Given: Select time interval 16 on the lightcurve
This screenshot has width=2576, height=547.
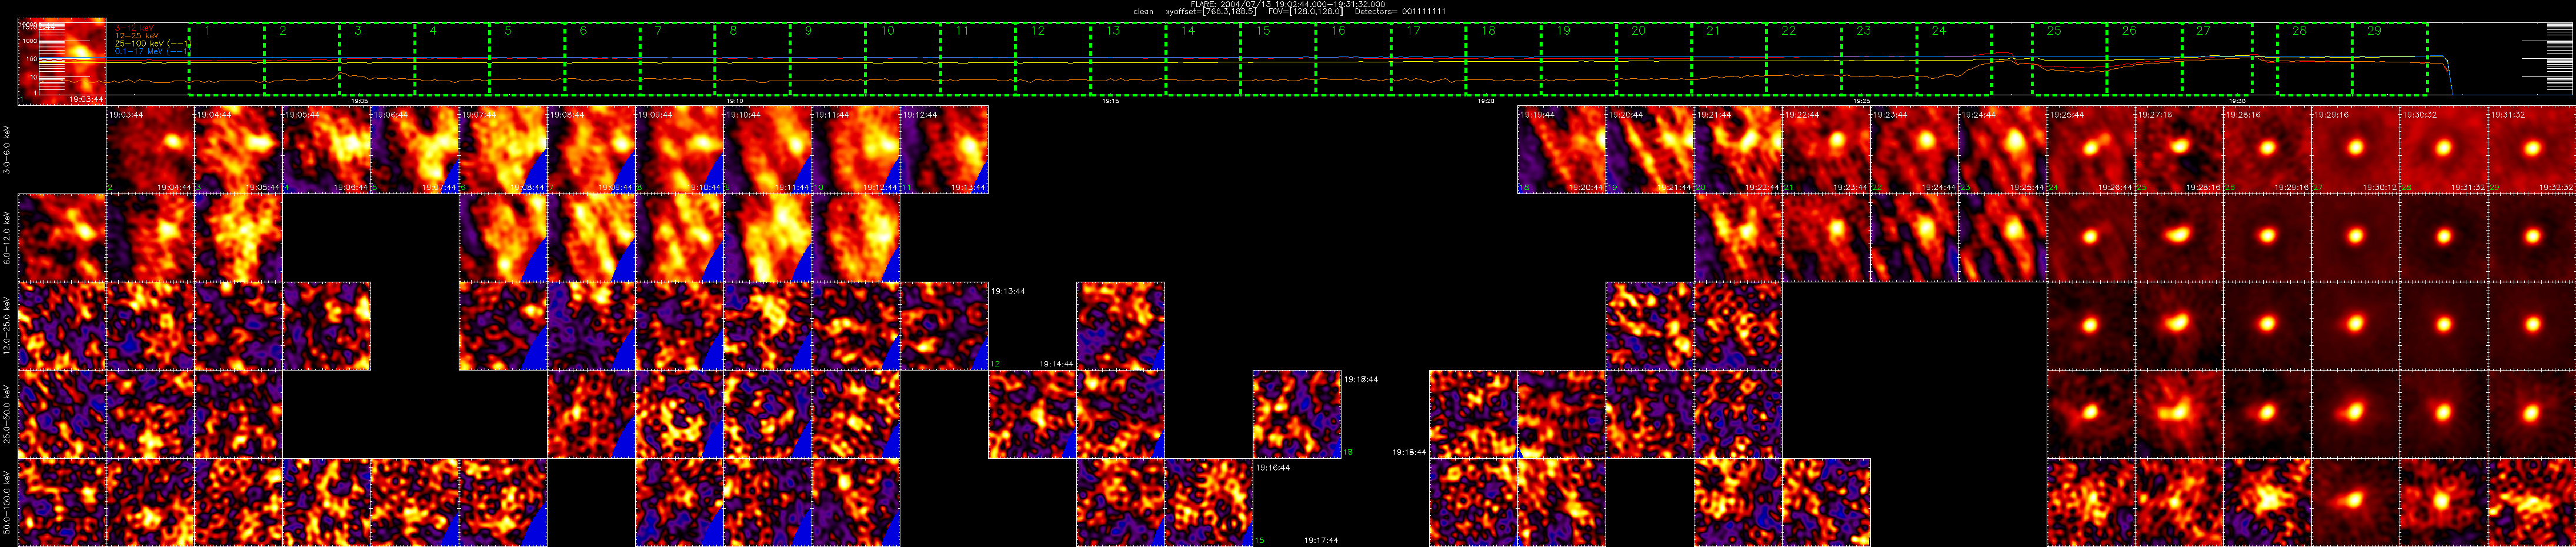Looking at the screenshot, I should [1353, 59].
